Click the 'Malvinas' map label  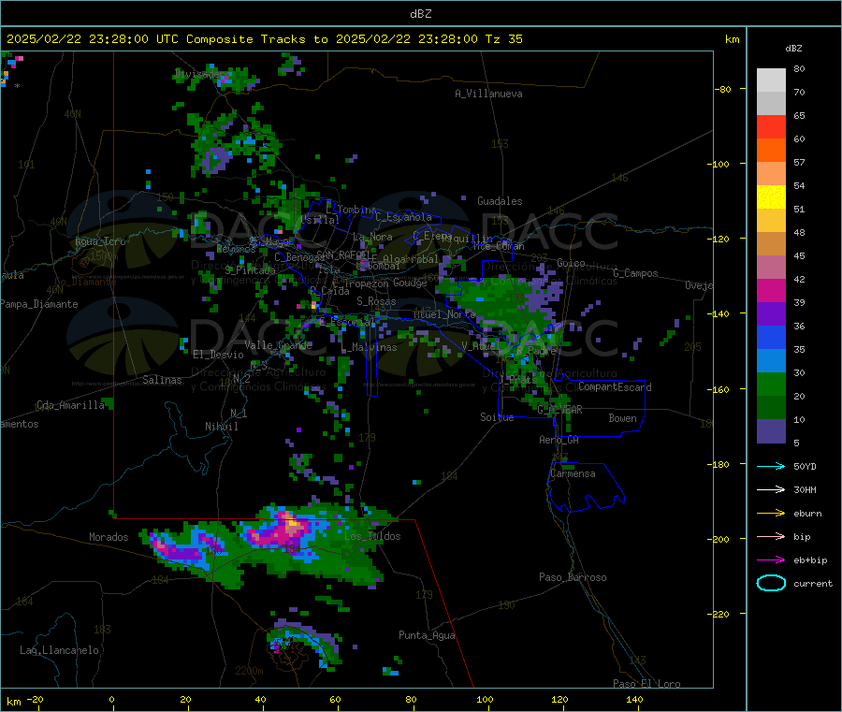pos(372,347)
